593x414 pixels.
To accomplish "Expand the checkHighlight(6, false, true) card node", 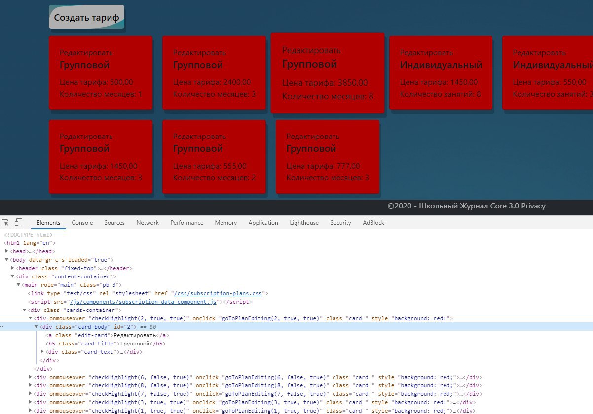I will 31,377.
